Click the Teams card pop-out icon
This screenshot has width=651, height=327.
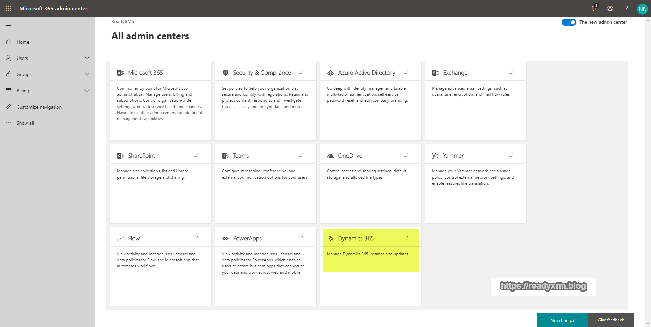[301, 155]
